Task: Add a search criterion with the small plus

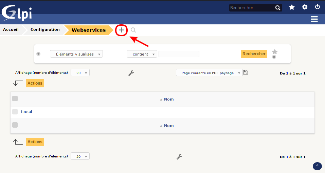Action: pos(38,54)
